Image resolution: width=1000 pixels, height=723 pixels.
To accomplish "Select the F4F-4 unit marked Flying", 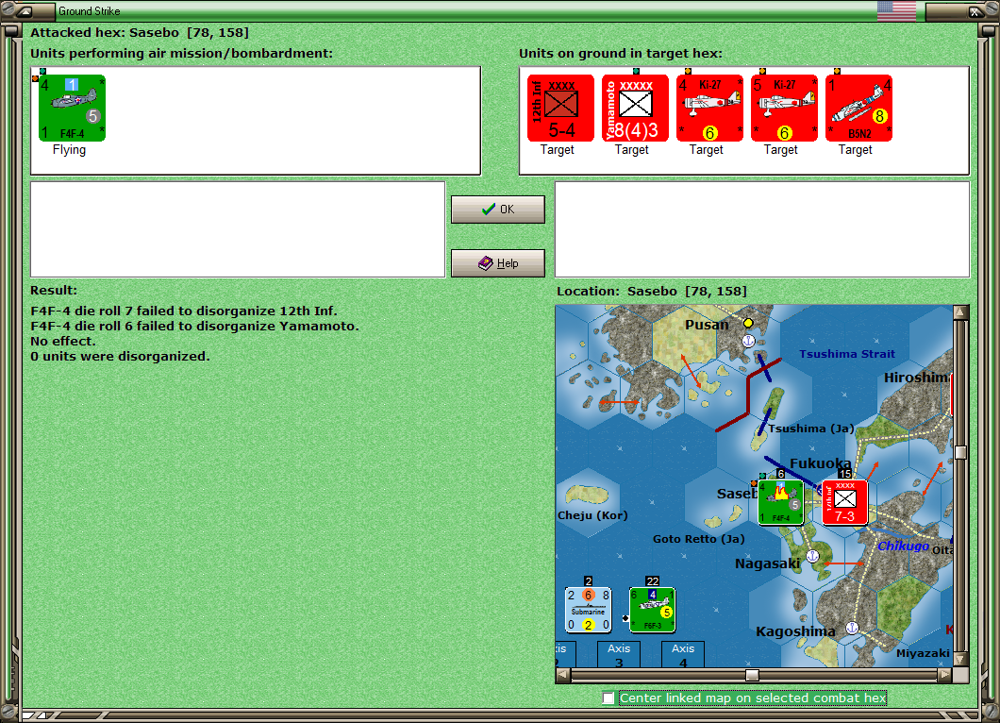I will tap(72, 108).
